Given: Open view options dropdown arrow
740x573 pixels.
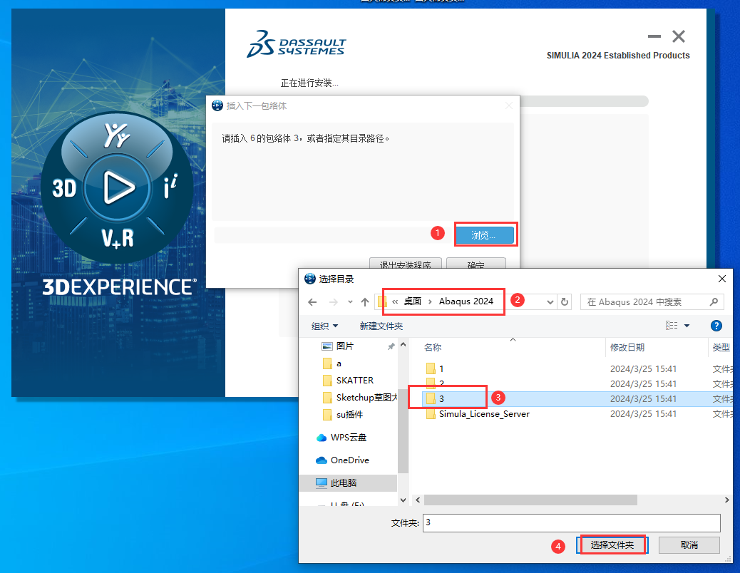Looking at the screenshot, I should tap(687, 326).
